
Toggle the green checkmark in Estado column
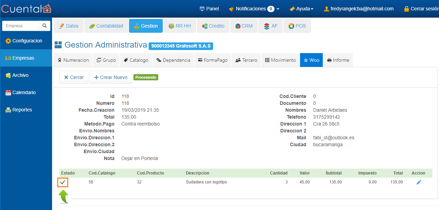point(63,182)
